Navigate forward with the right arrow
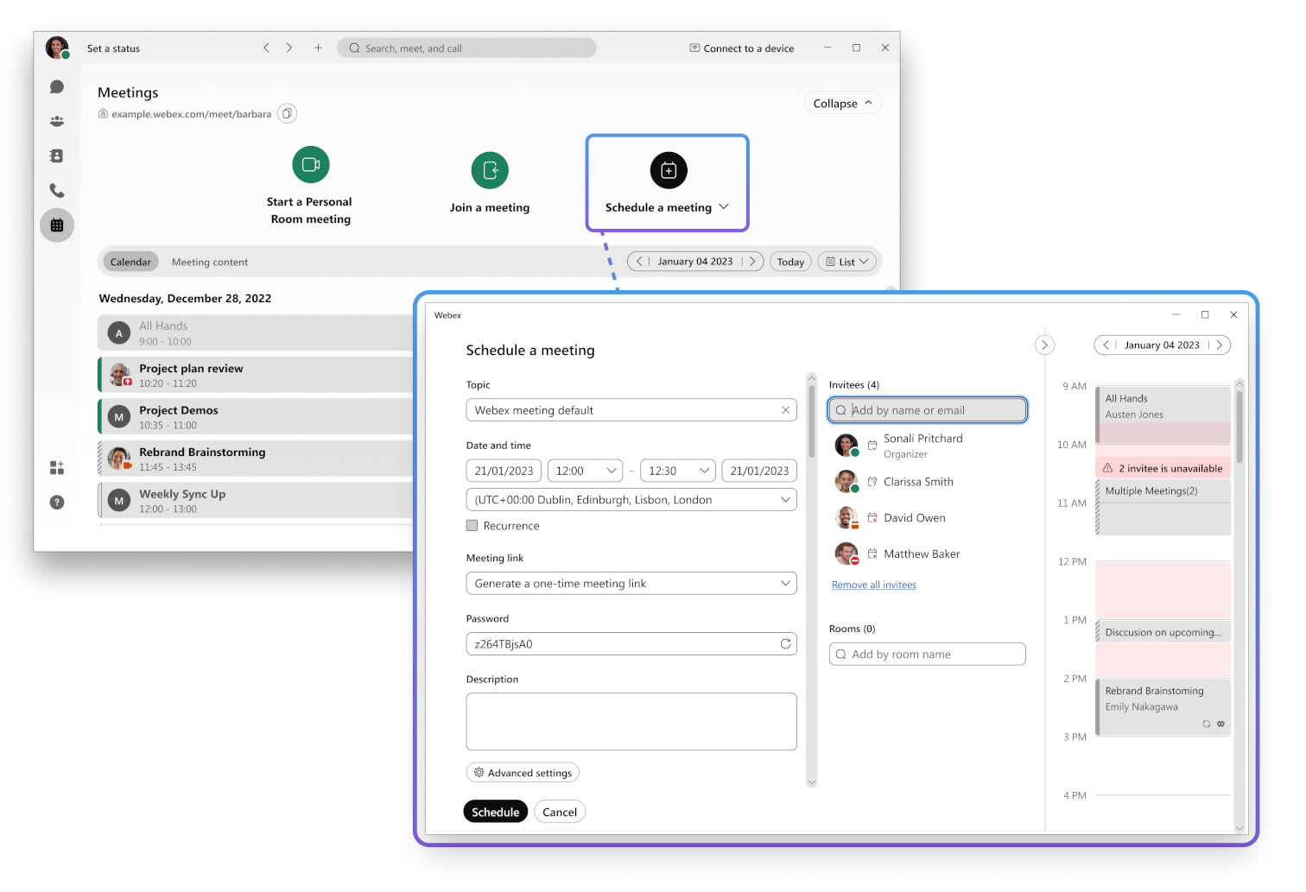 (x=289, y=48)
